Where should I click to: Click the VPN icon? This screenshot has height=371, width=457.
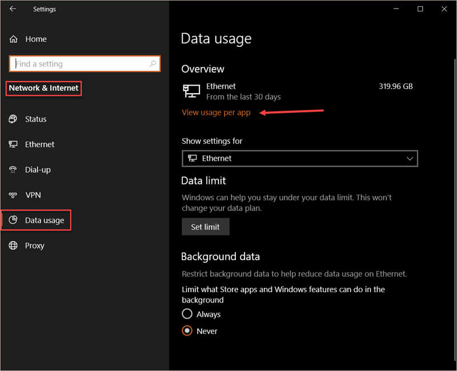pos(13,195)
